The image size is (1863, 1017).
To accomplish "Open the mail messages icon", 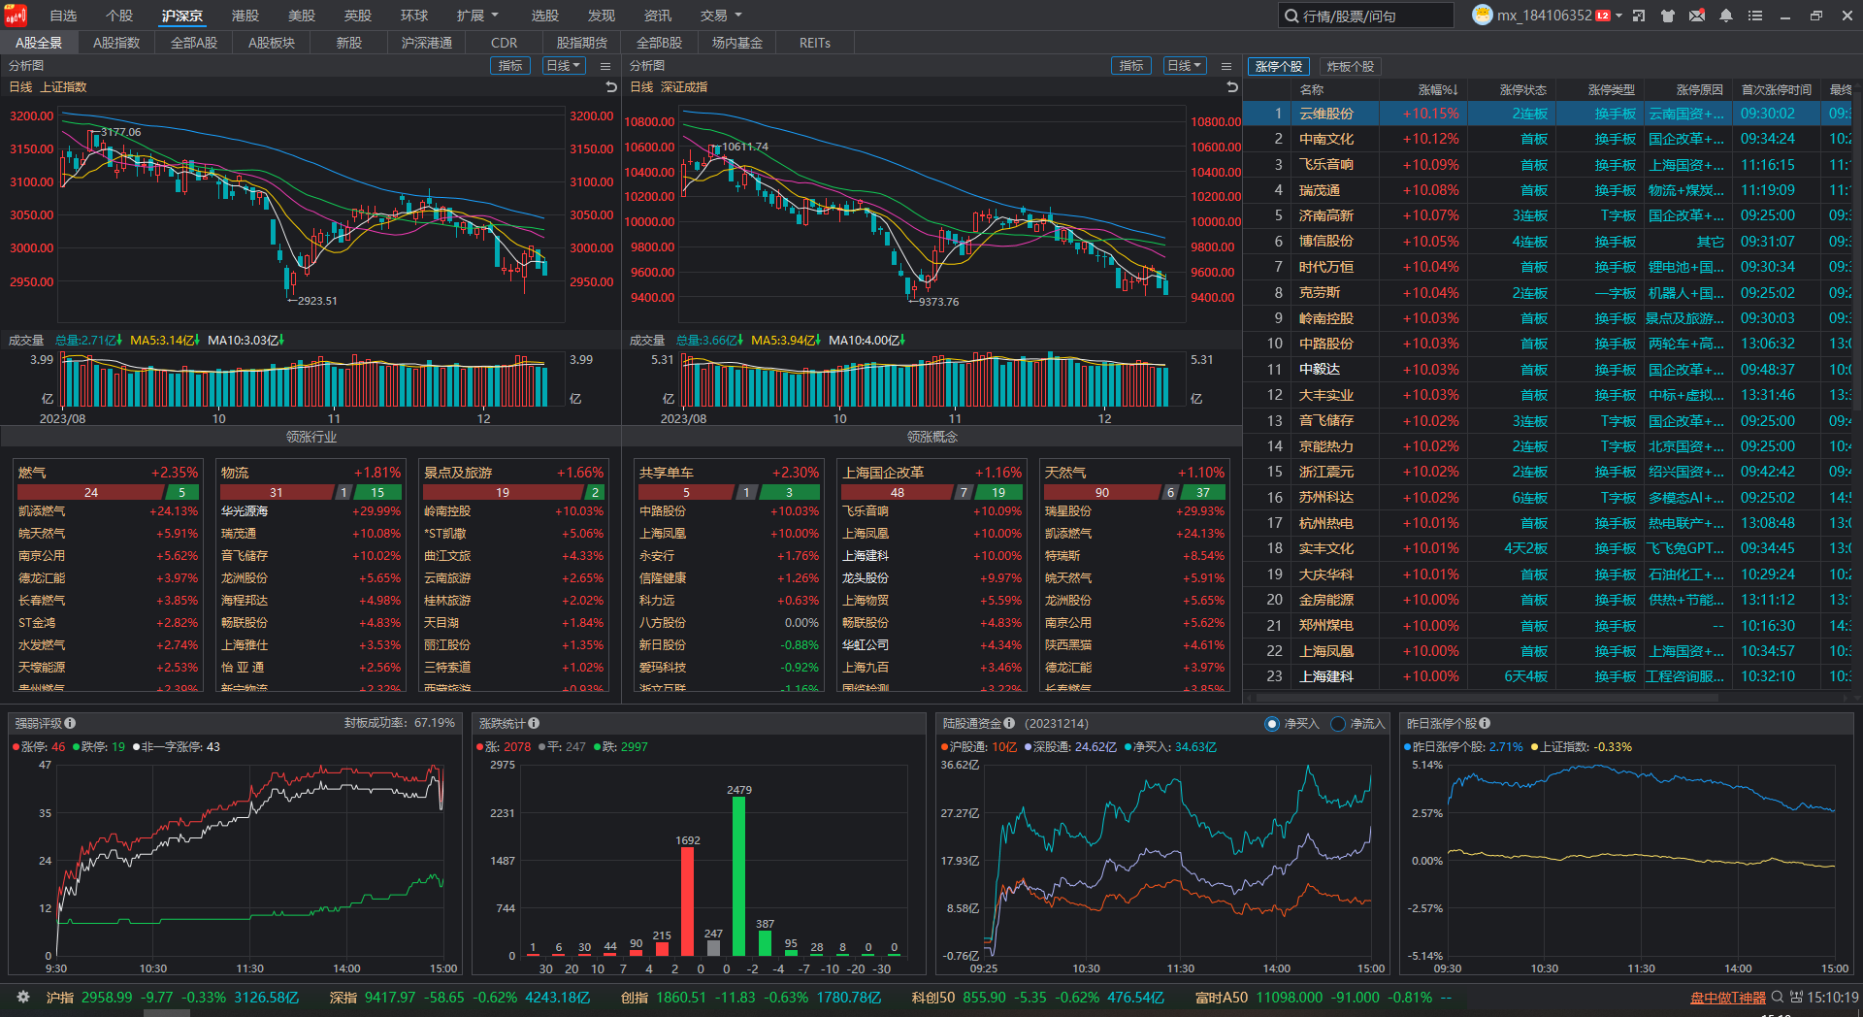I will (x=1697, y=16).
